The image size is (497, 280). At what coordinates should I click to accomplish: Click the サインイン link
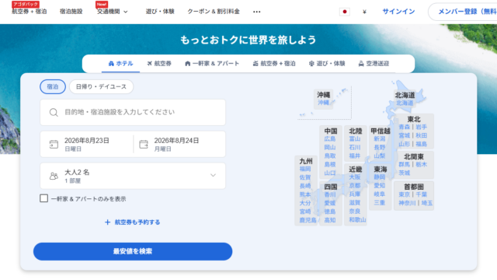point(398,12)
